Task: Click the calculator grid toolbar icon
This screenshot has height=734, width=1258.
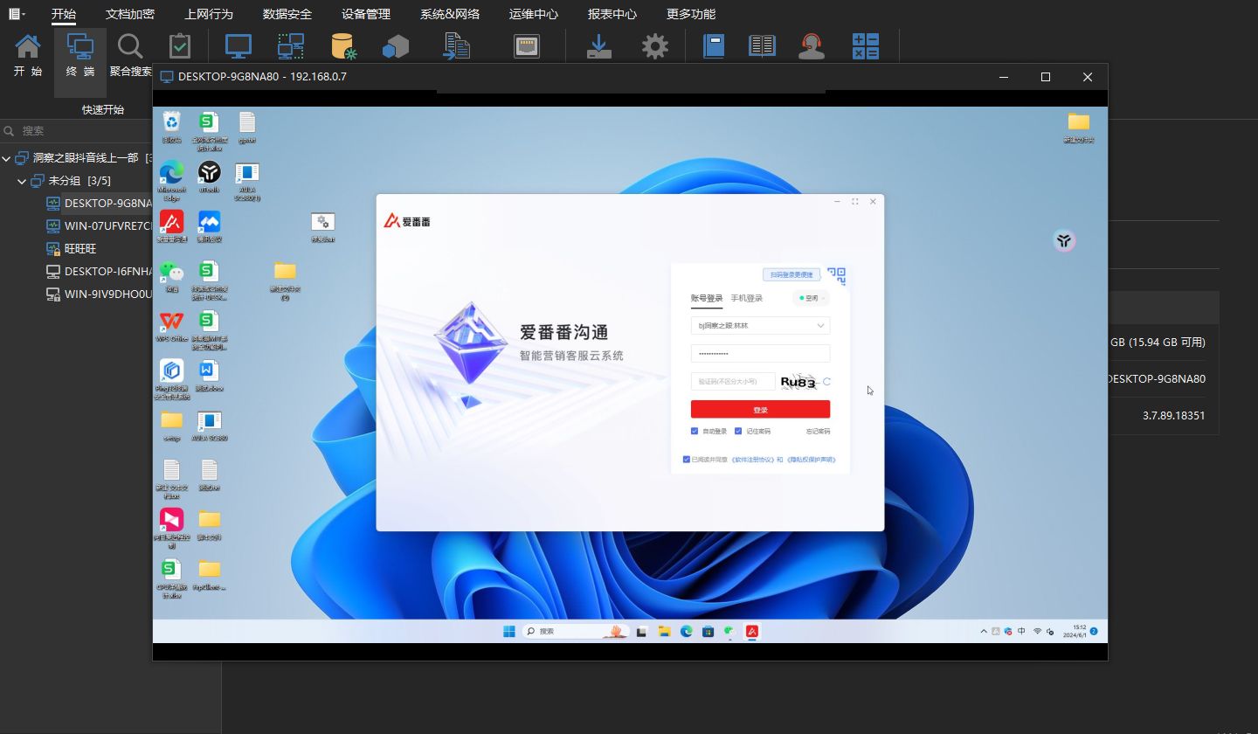Action: (866, 46)
